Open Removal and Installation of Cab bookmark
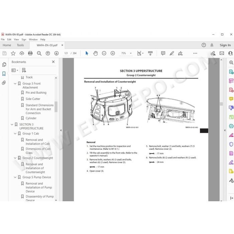234x234 pixels. pyautogui.click(x=37, y=142)
